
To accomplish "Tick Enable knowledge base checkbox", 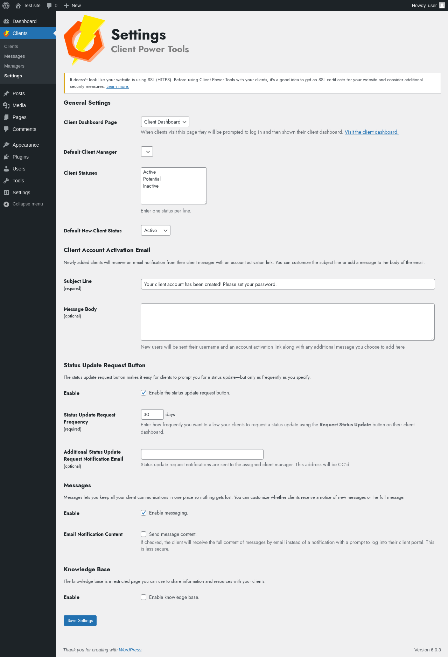I will (x=143, y=597).
